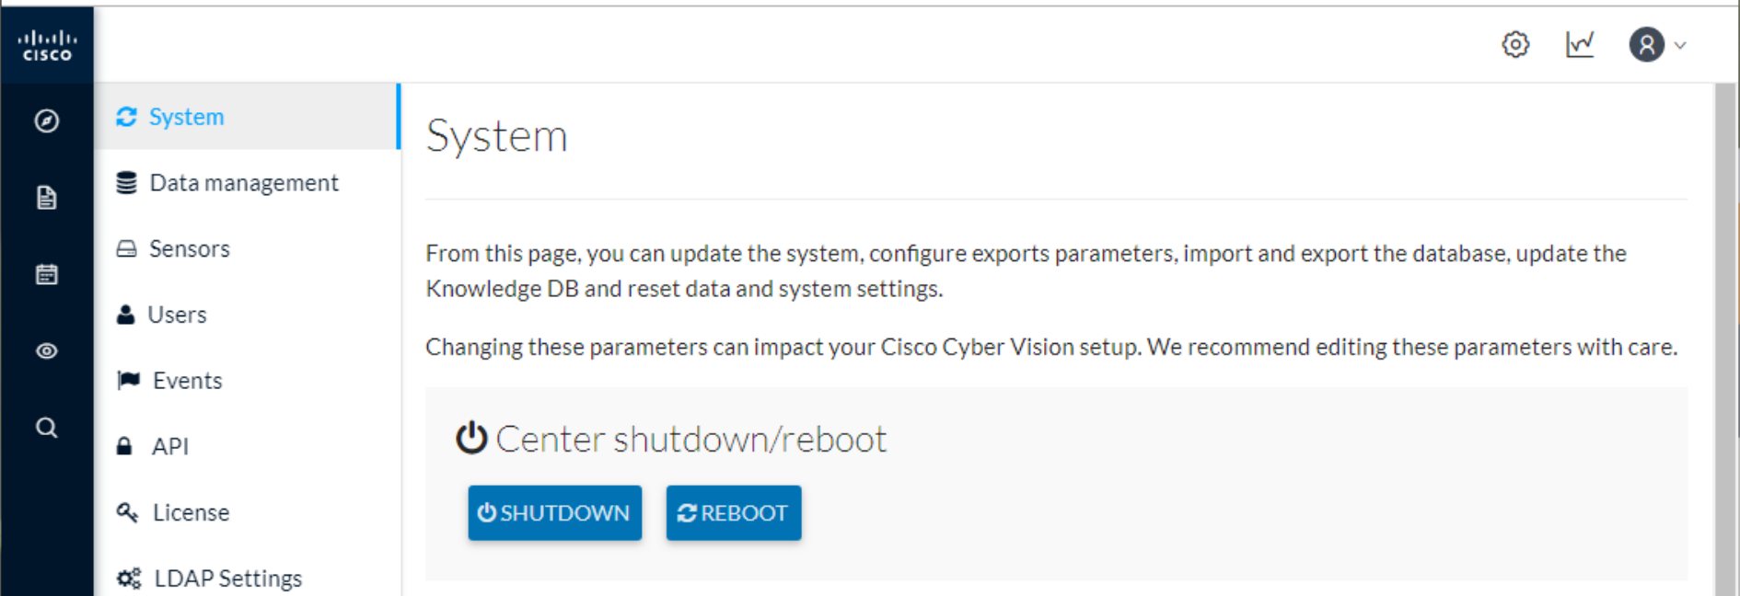Viewport: 1740px width, 596px height.
Task: Click the statistics chart icon near the avatar
Action: point(1580,43)
